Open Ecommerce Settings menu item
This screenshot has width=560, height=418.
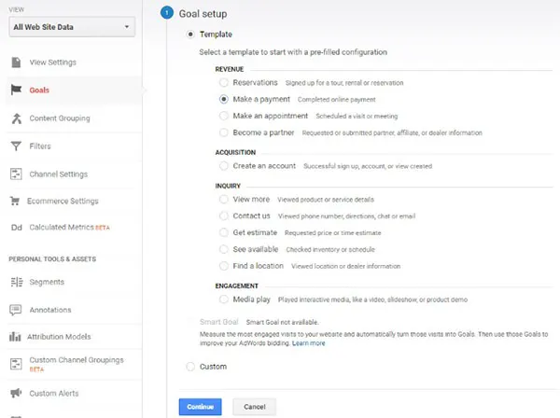click(63, 201)
